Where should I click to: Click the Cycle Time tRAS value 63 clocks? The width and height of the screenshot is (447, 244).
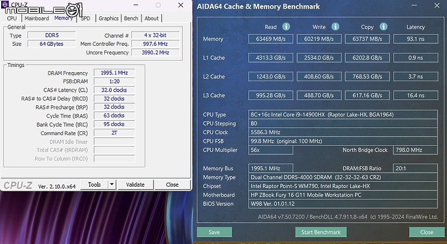pos(114,116)
